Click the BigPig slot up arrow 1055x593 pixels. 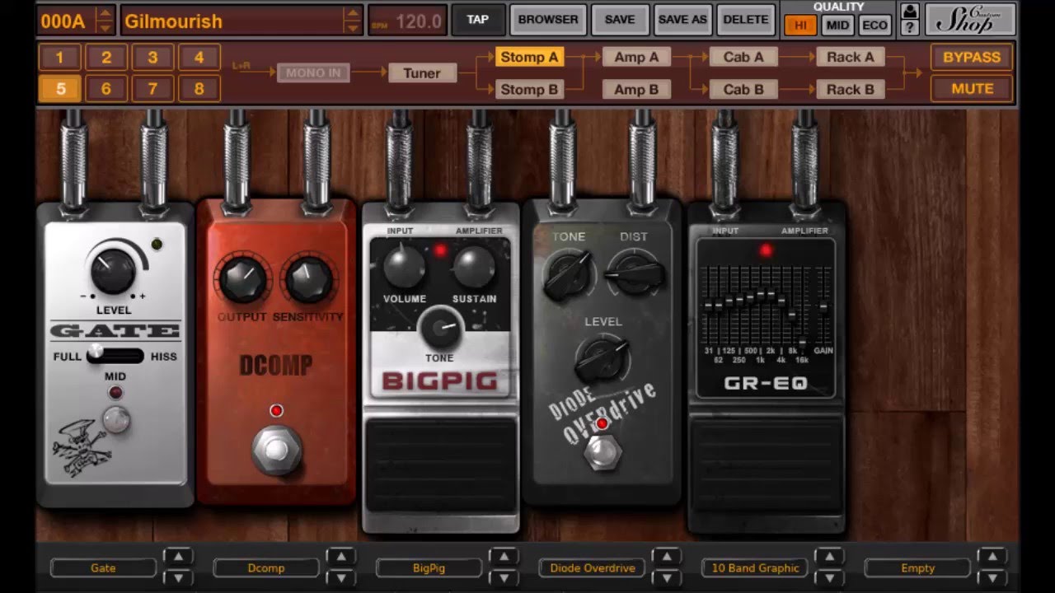coord(504,557)
